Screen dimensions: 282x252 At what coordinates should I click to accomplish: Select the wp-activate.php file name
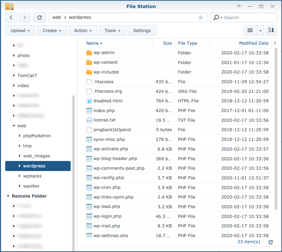[111, 149]
